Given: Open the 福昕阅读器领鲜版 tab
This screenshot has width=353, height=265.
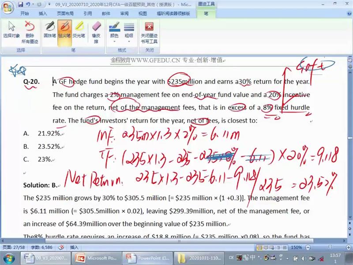Looking at the screenshot, I should click(x=173, y=14).
